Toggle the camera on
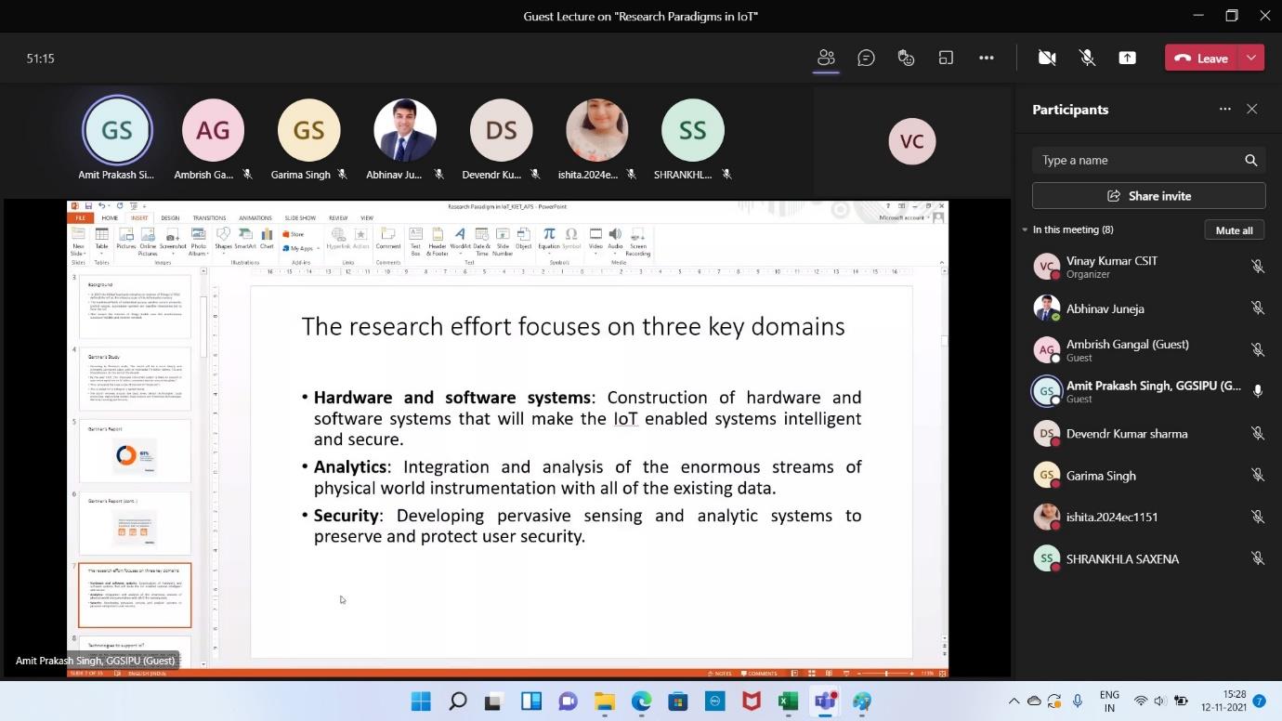 click(x=1047, y=58)
